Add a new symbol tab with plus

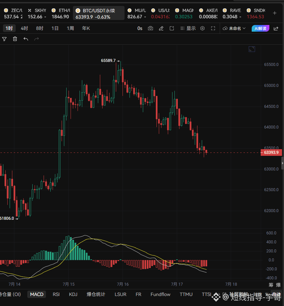275,13
